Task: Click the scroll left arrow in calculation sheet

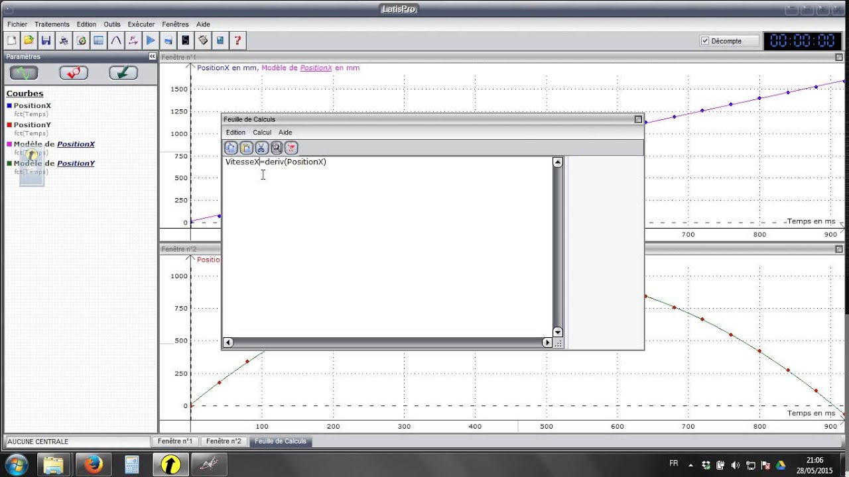Action: coord(228,343)
